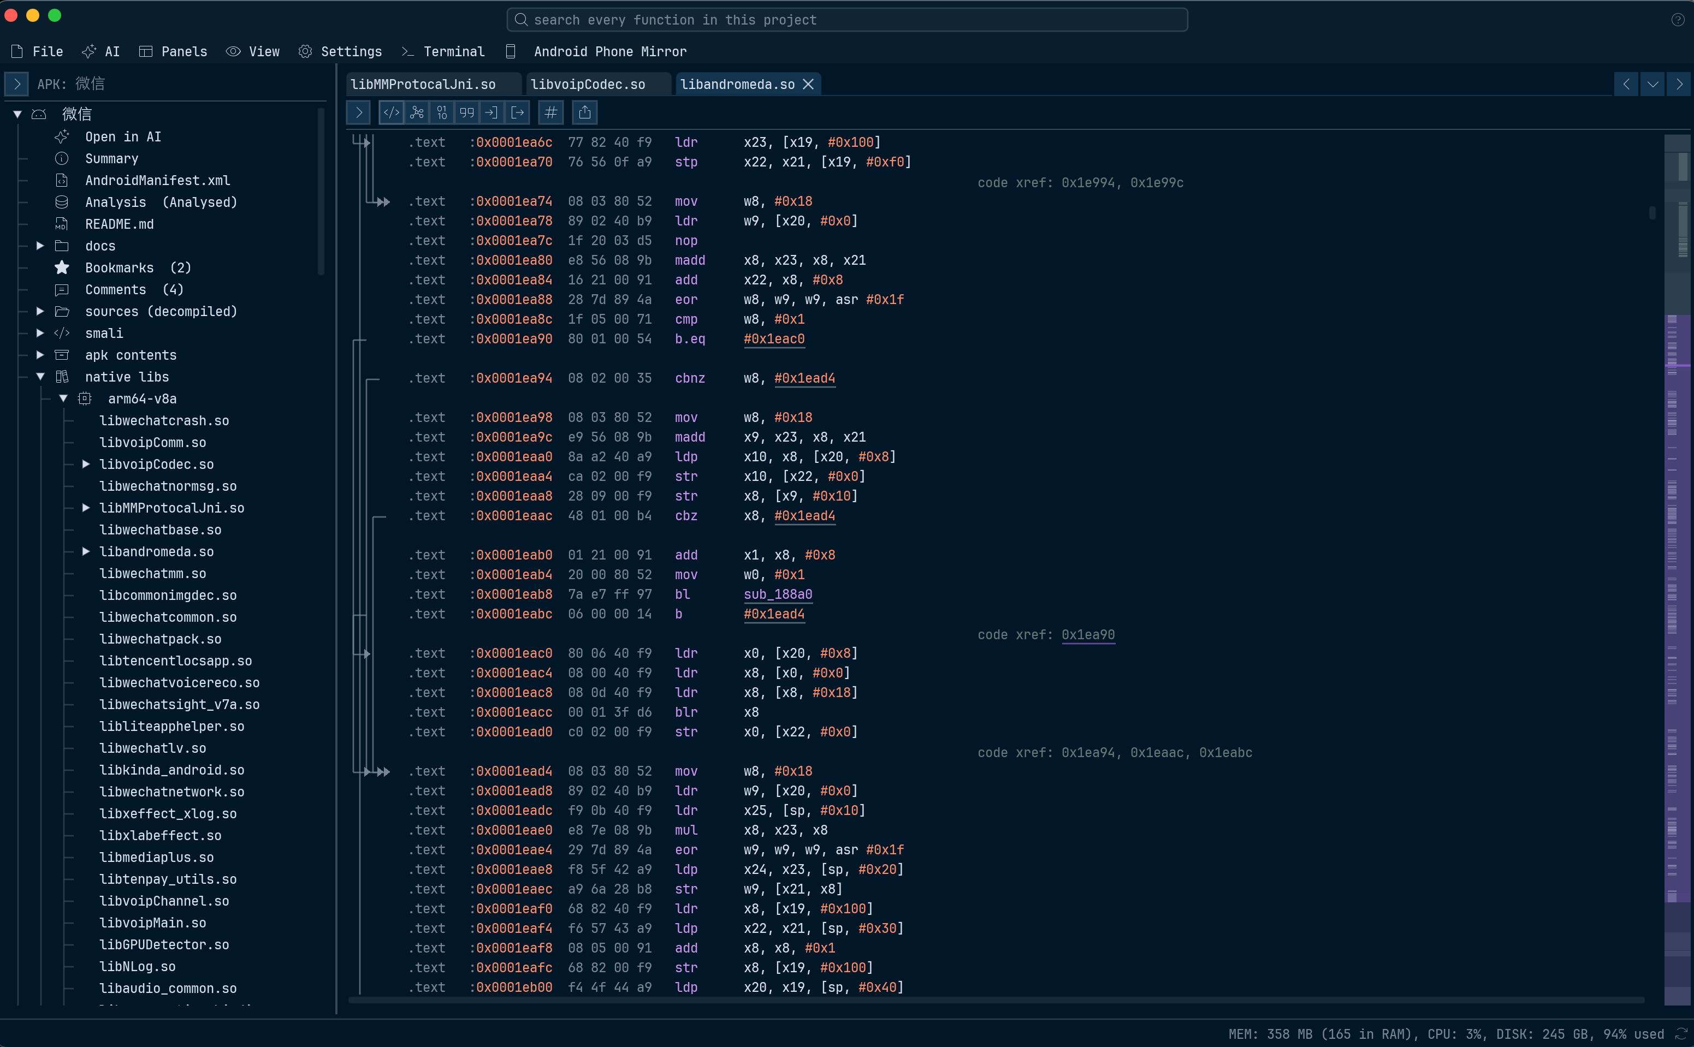Open the View menu
The height and width of the screenshot is (1047, 1694).
point(253,51)
